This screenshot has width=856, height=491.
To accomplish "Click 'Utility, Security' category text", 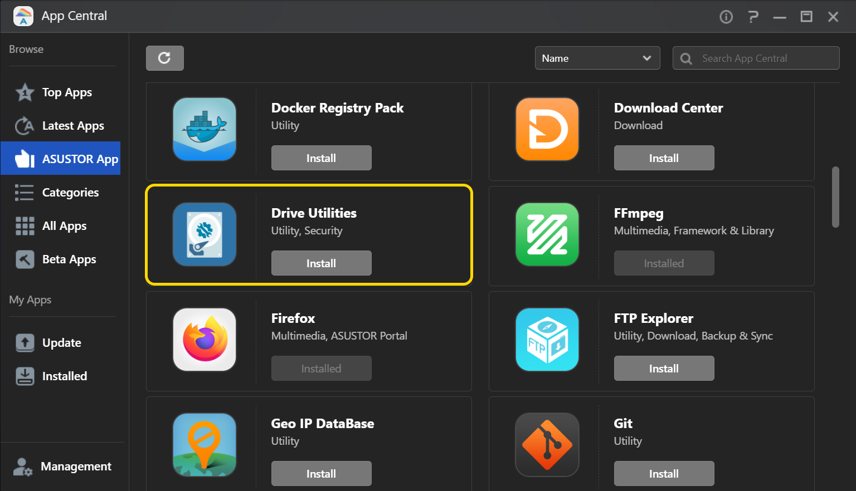I will click(307, 230).
